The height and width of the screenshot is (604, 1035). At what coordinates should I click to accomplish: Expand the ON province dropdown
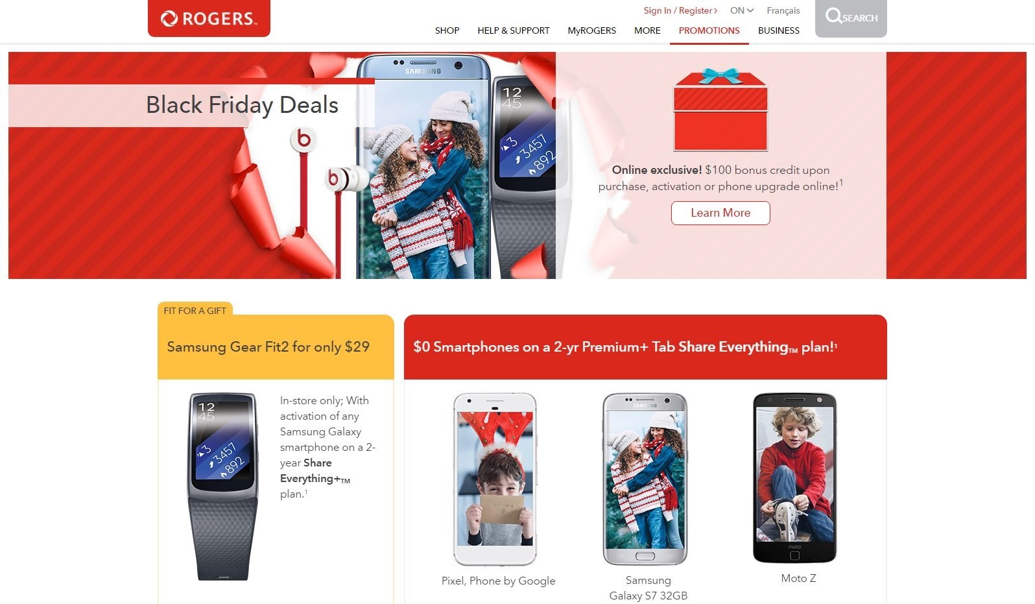pos(742,10)
